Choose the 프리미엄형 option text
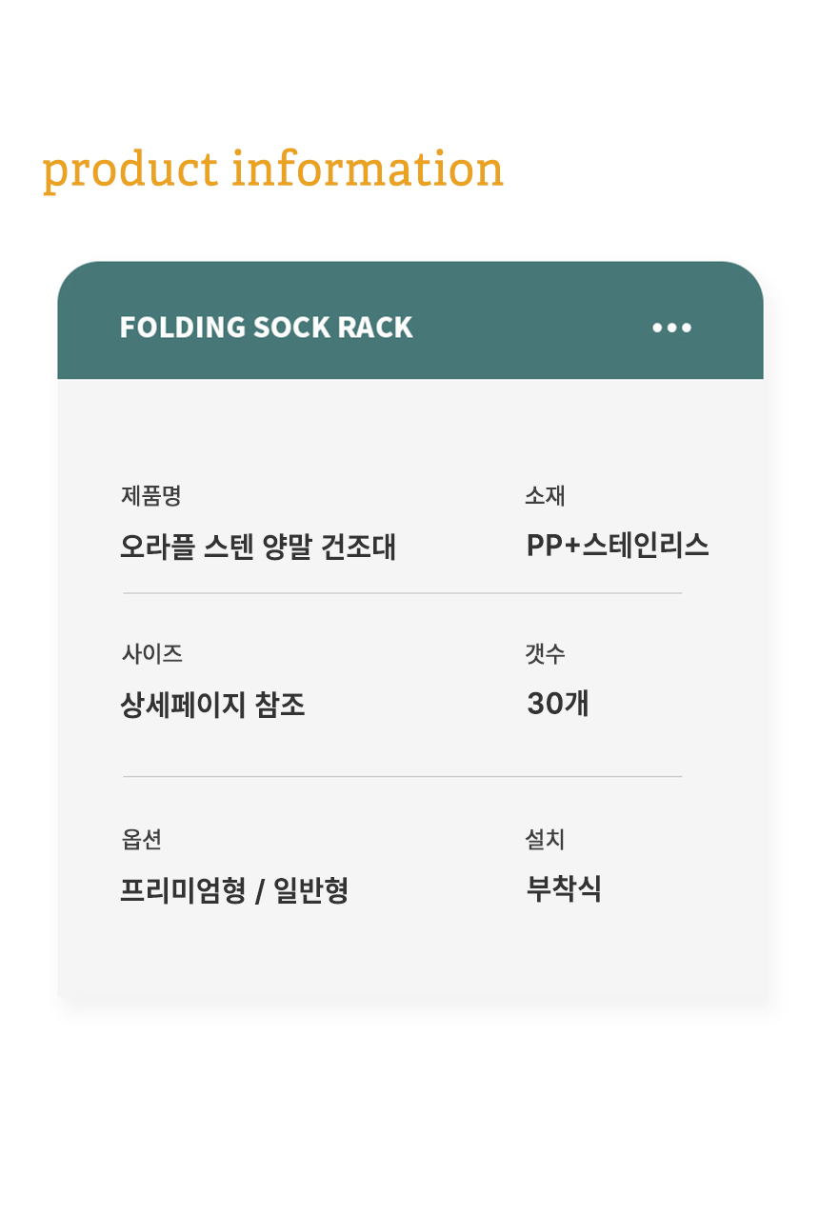Image resolution: width=819 pixels, height=1215 pixels. [182, 890]
